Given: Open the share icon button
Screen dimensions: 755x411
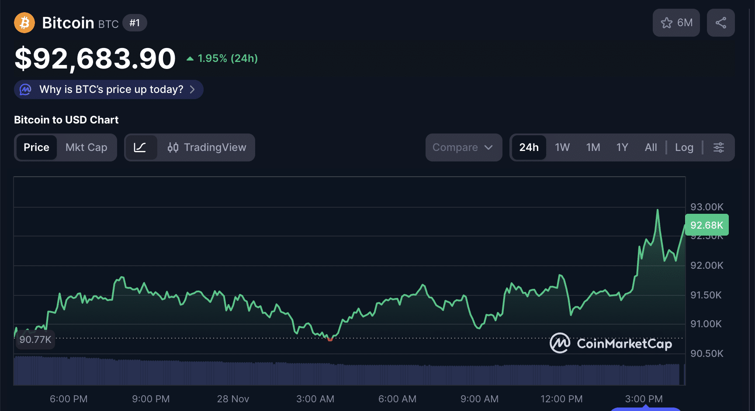Looking at the screenshot, I should click(x=720, y=23).
